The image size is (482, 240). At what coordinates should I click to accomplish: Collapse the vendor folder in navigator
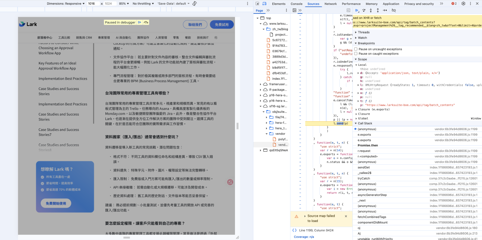tap(267, 134)
